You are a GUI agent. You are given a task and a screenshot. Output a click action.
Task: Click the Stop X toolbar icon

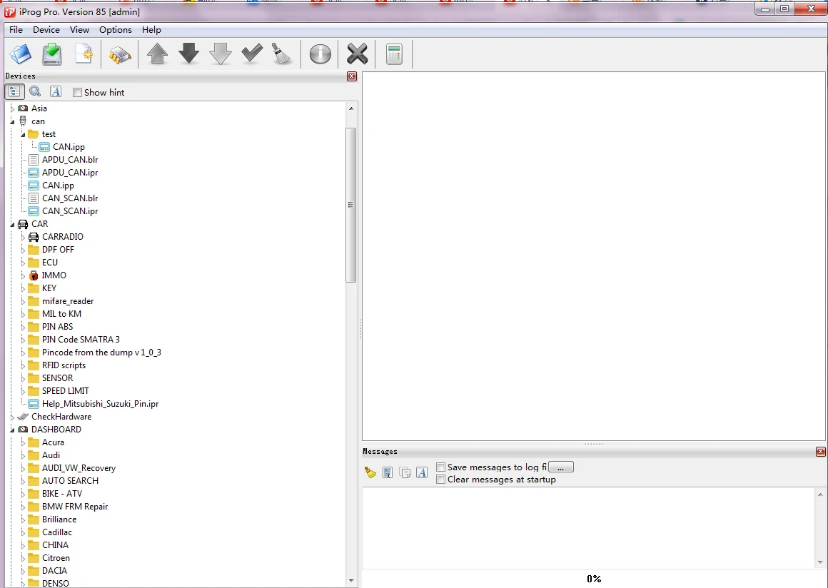pyautogui.click(x=357, y=54)
